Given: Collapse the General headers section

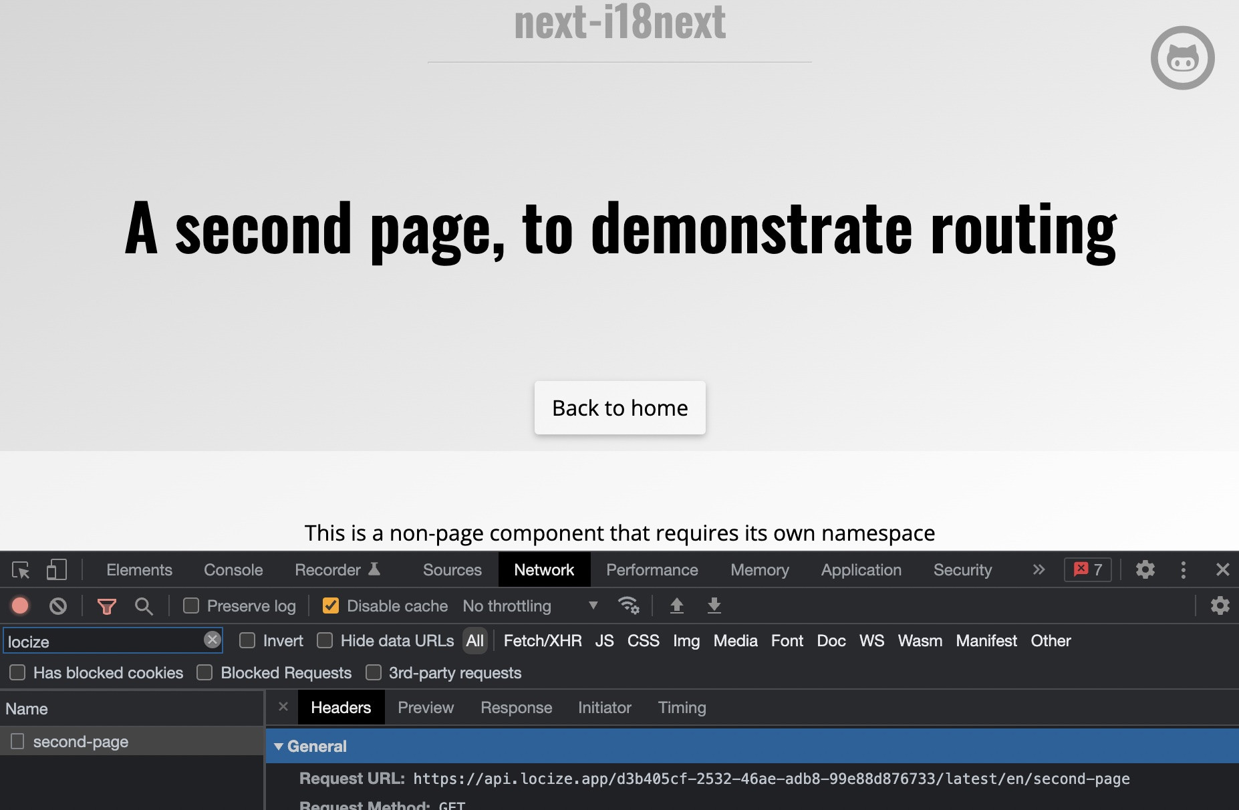Looking at the screenshot, I should pyautogui.click(x=279, y=747).
